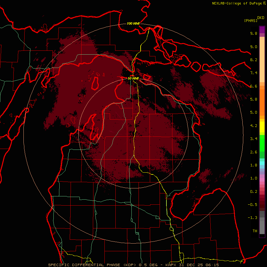Click the 9.0 value on the legend

click(x=254, y=47)
